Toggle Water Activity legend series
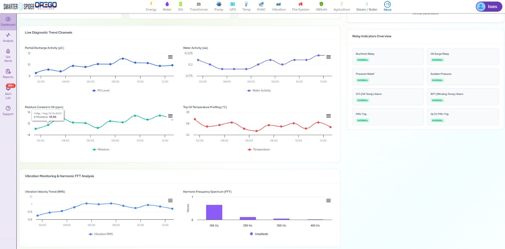 (259, 90)
